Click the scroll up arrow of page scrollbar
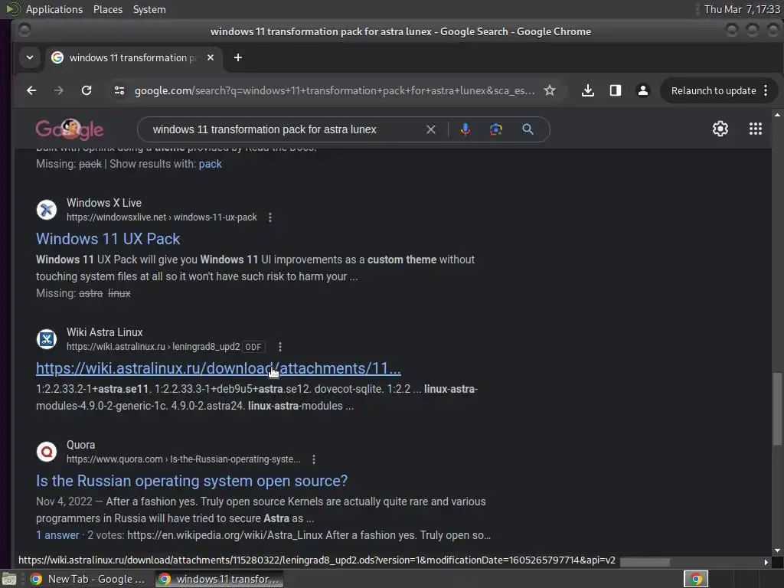 (777, 115)
